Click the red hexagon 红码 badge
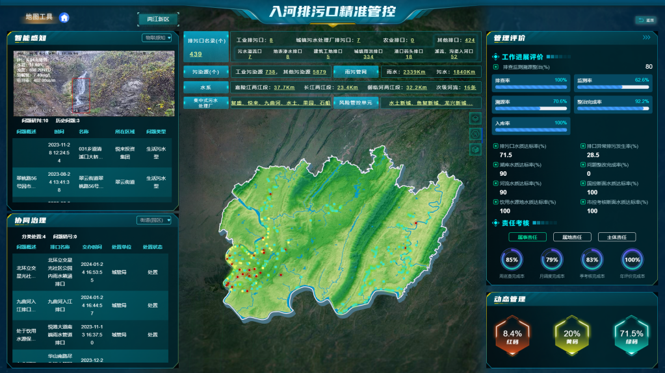Viewport: 665px width, 373px height. click(512, 335)
